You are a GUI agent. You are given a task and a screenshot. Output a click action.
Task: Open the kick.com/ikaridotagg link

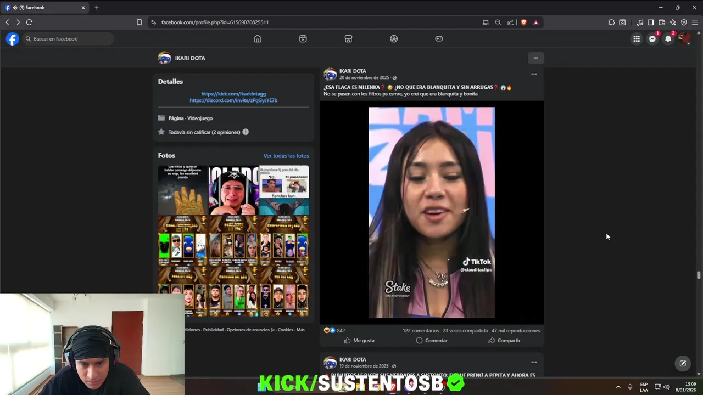point(233,94)
